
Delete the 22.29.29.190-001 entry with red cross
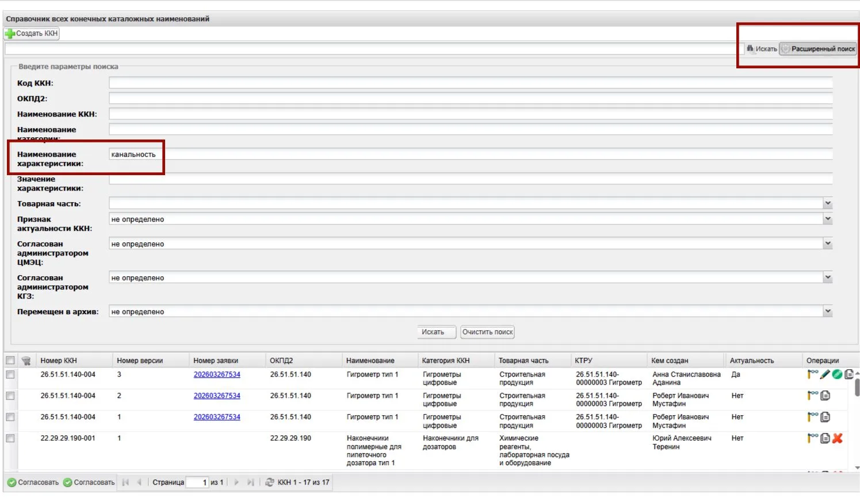click(838, 438)
